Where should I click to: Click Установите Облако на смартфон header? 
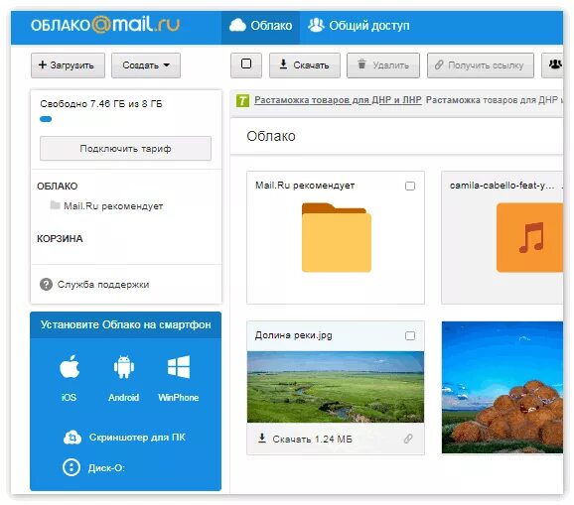pyautogui.click(x=125, y=324)
